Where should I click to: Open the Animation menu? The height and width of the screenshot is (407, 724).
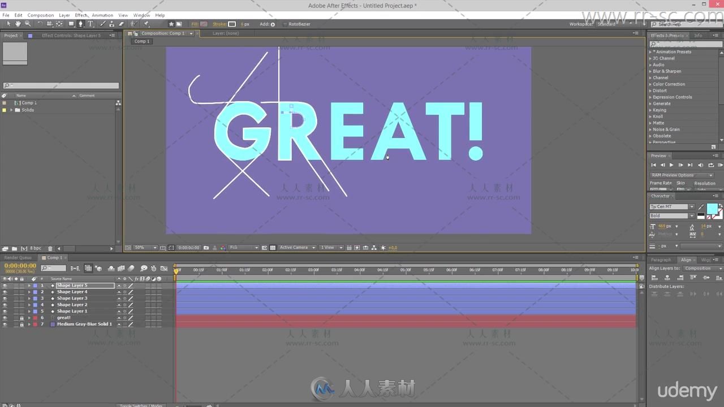coord(102,15)
